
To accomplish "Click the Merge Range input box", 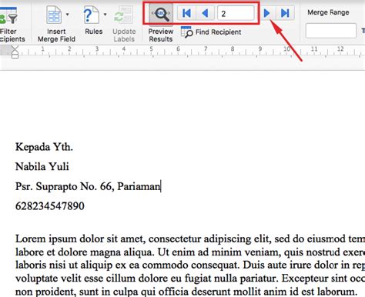I will coord(330,31).
